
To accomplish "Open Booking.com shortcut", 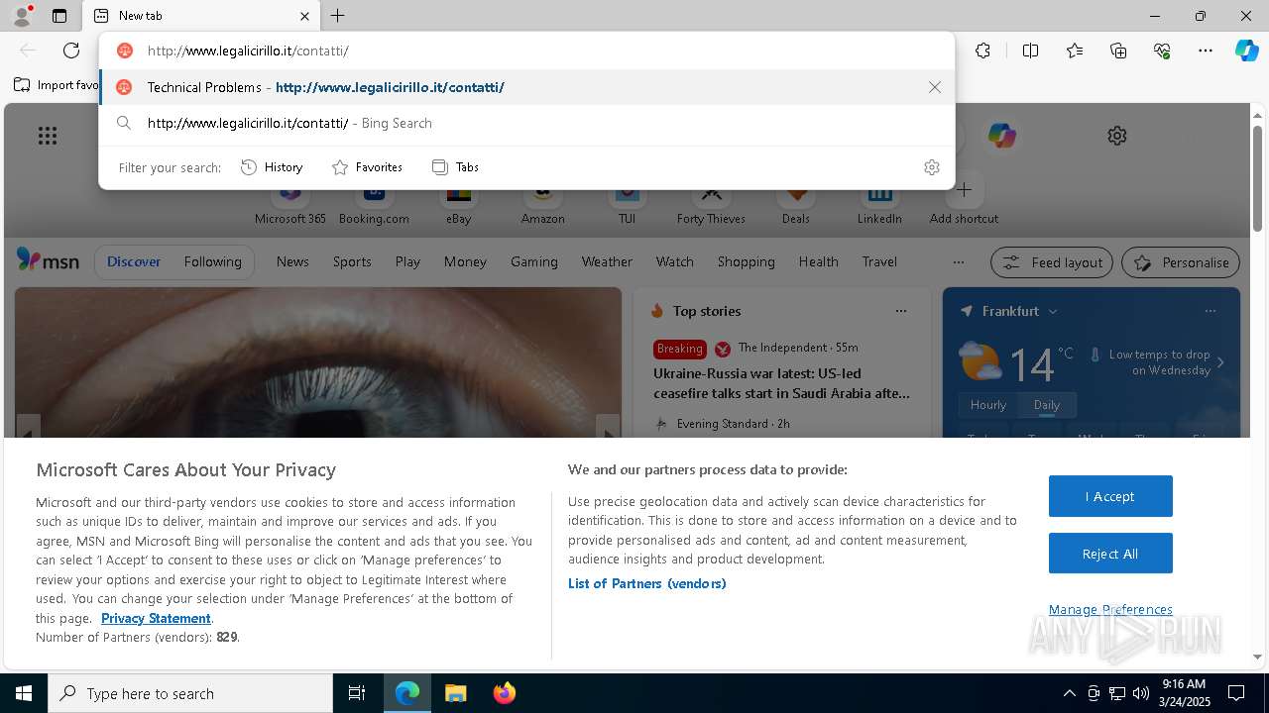I will click(374, 205).
